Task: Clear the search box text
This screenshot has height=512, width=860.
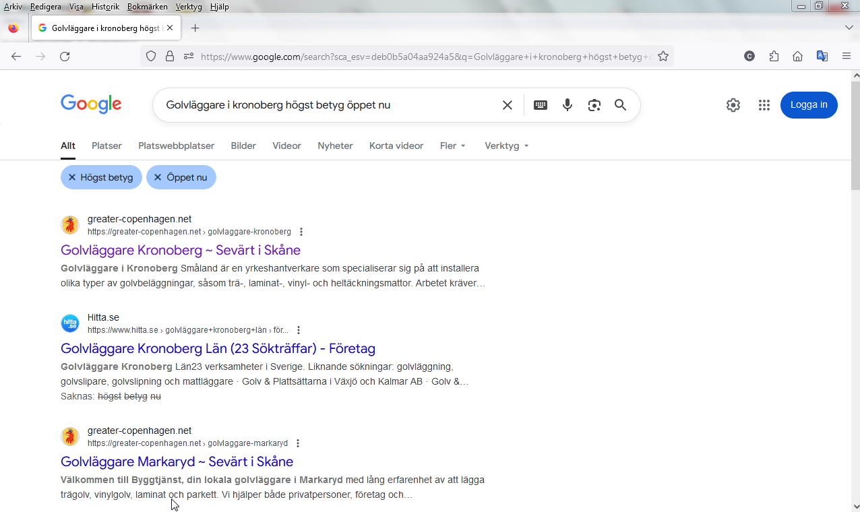Action: pos(508,105)
